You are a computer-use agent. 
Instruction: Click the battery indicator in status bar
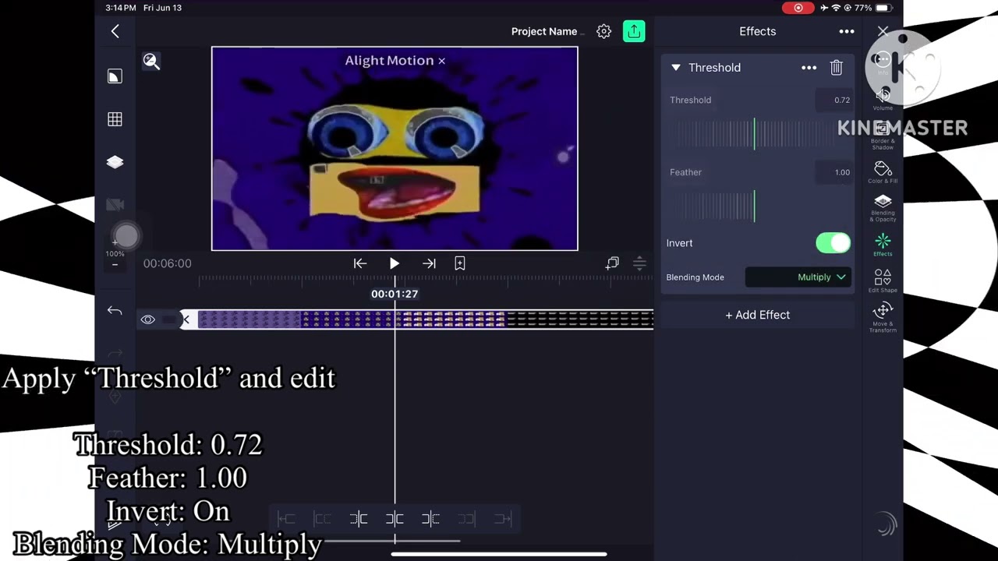tap(883, 8)
